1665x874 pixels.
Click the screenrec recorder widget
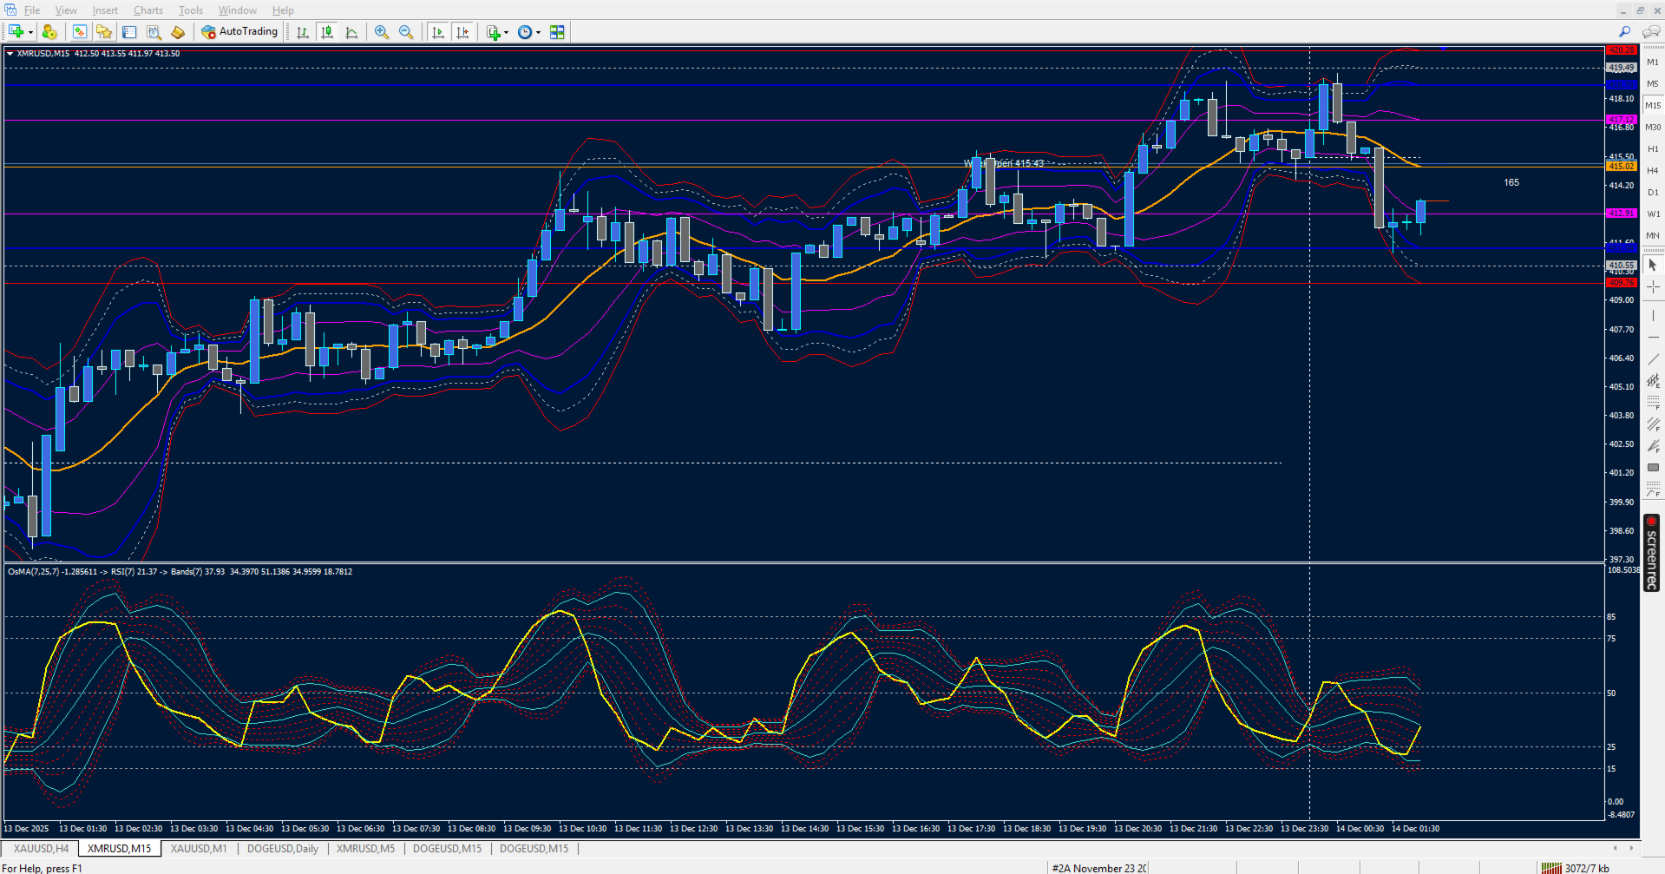(x=1652, y=553)
